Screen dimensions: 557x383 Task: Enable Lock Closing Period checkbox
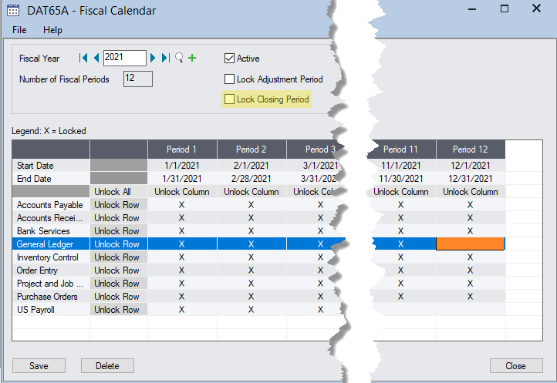click(229, 99)
